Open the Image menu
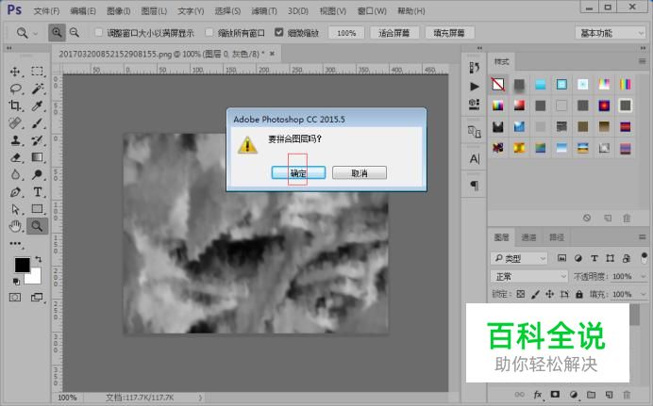This screenshot has width=653, height=406. click(119, 11)
